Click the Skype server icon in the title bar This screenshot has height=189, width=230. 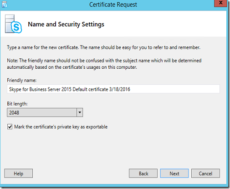5,4
